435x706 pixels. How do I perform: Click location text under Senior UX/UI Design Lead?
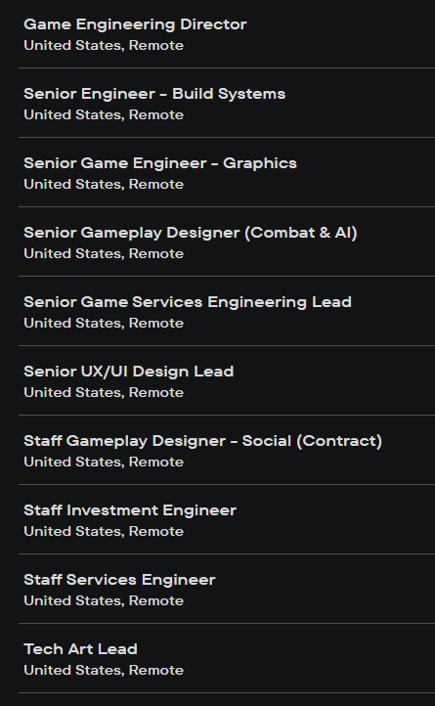(x=104, y=392)
